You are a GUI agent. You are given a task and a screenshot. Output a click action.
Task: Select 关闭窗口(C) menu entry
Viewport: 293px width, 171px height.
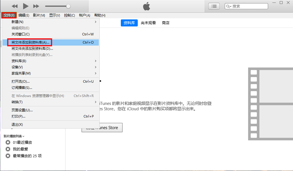coord(51,34)
